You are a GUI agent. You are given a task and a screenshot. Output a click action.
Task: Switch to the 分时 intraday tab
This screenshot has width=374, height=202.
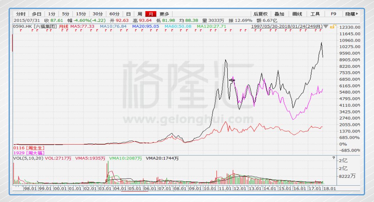pyautogui.click(x=21, y=14)
